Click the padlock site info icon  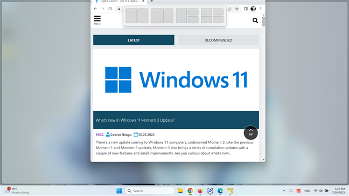(119, 9)
